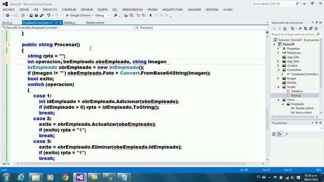Collapse the Procesar method outlining box
Image resolution: width=324 pixels, height=182 pixels.
[x=9, y=44]
